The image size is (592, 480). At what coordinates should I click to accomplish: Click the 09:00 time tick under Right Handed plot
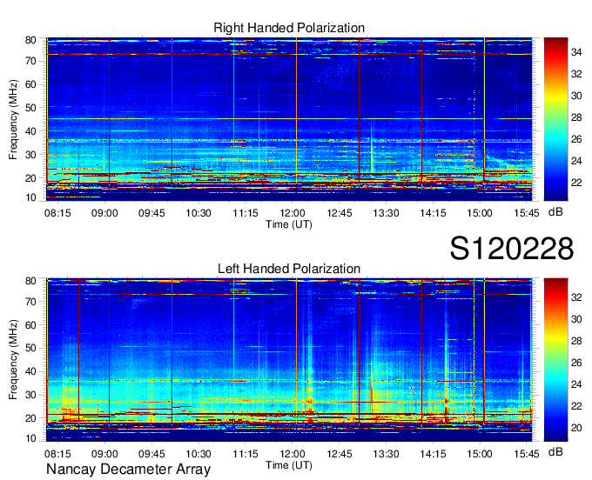104,213
